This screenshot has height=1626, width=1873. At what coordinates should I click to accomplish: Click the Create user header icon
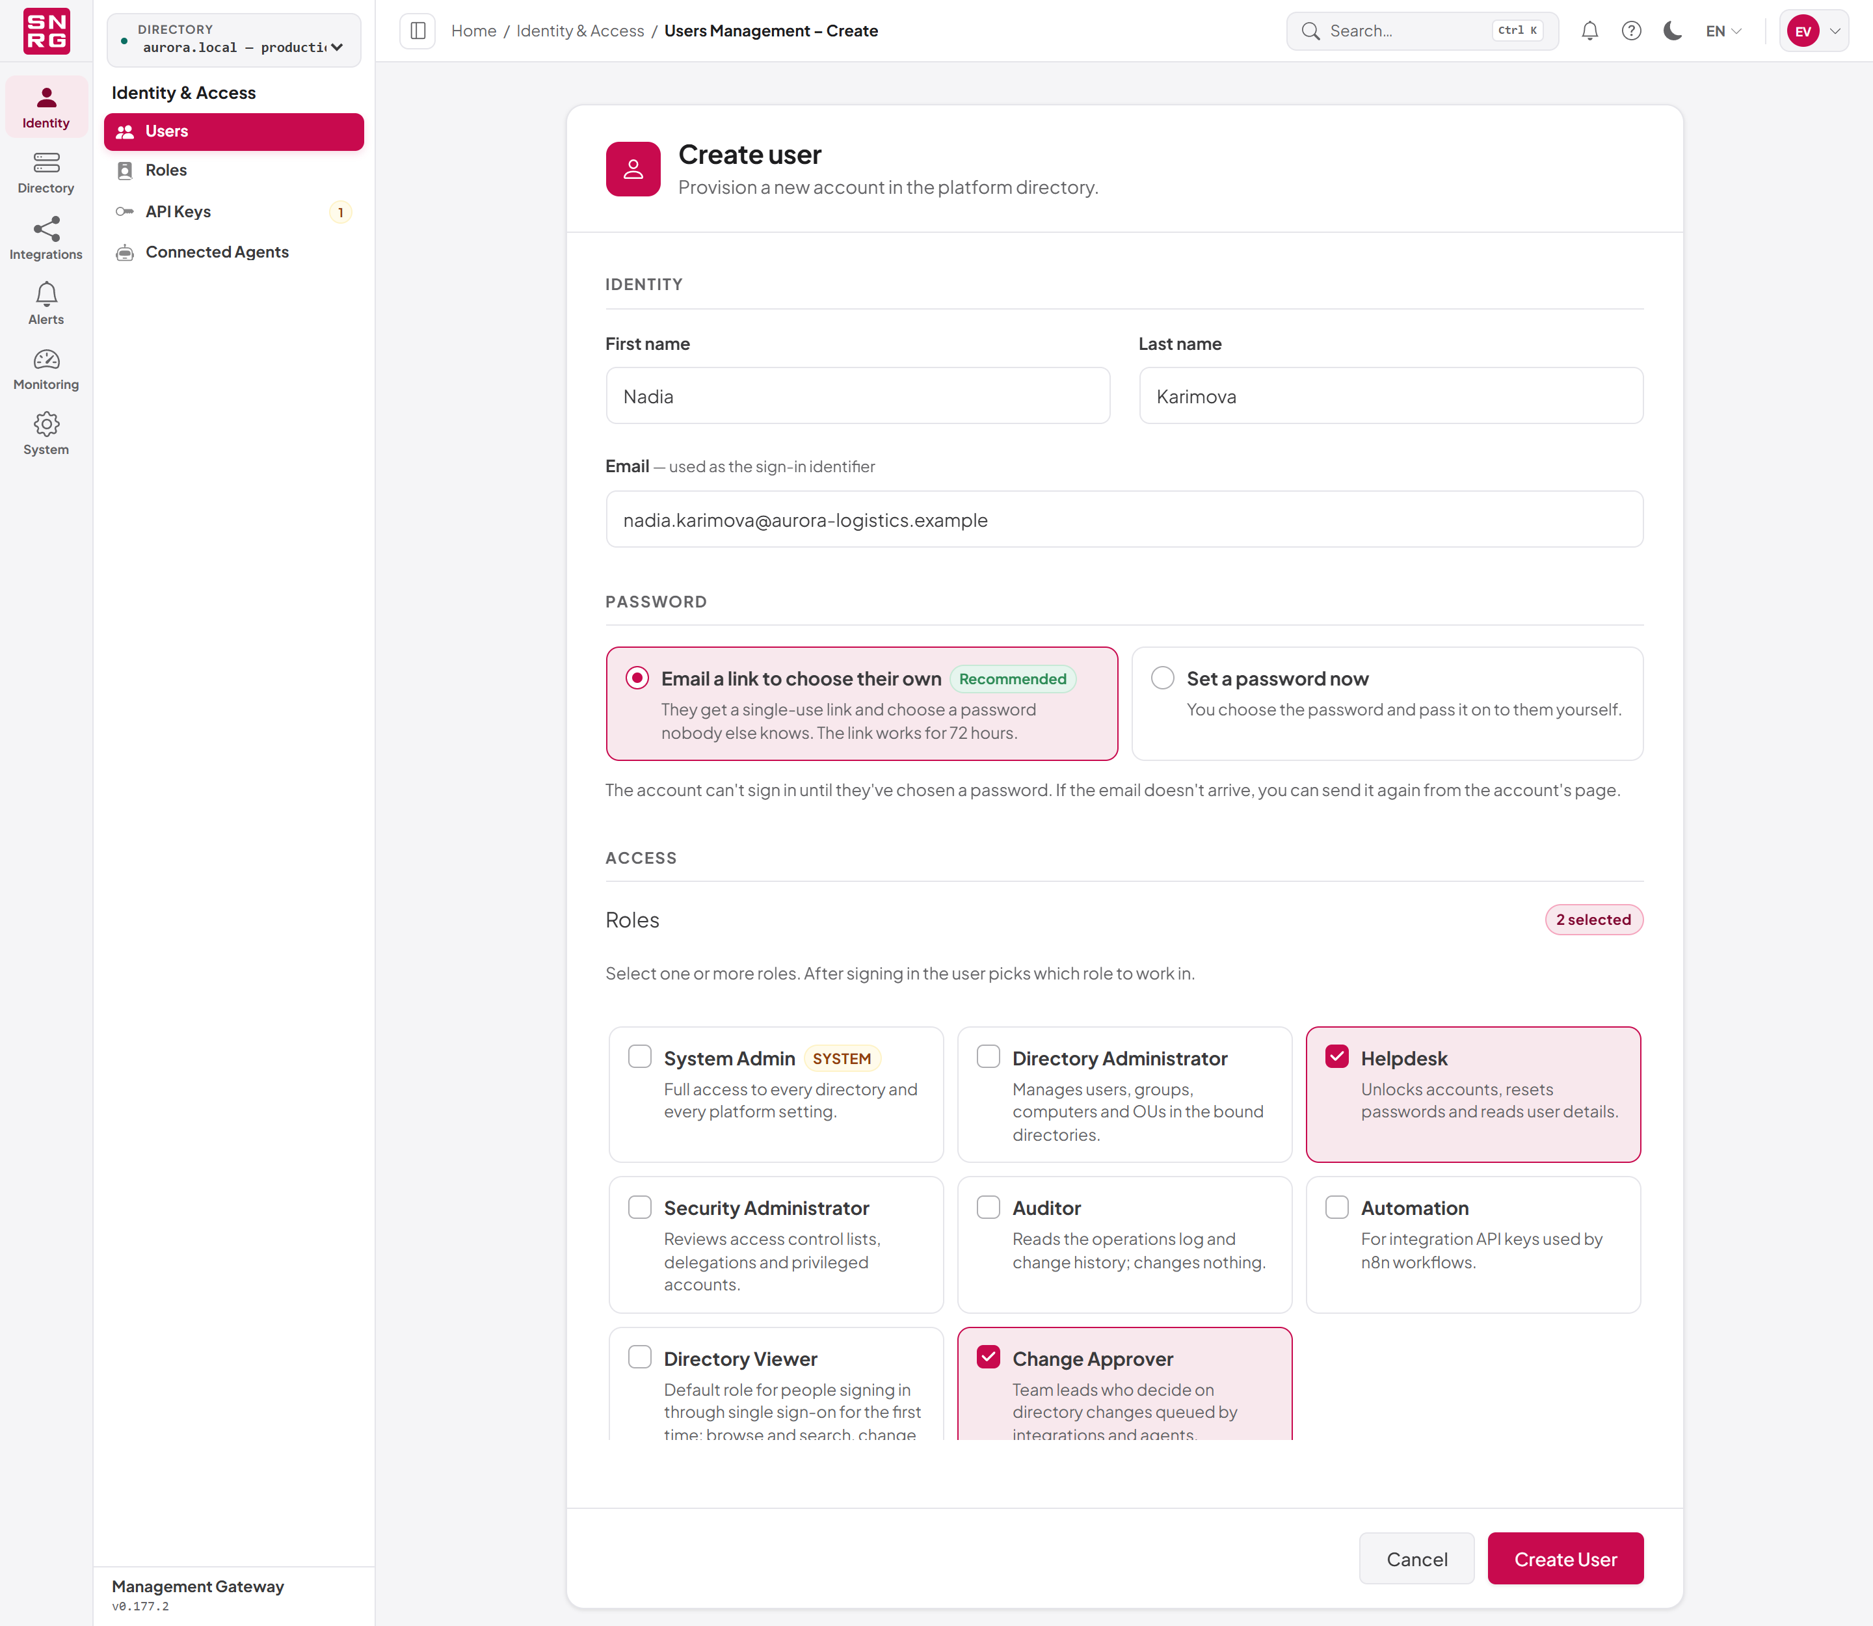click(633, 168)
